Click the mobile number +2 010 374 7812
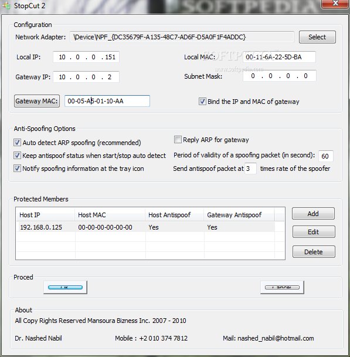This screenshot has height=357, width=350. 164,338
